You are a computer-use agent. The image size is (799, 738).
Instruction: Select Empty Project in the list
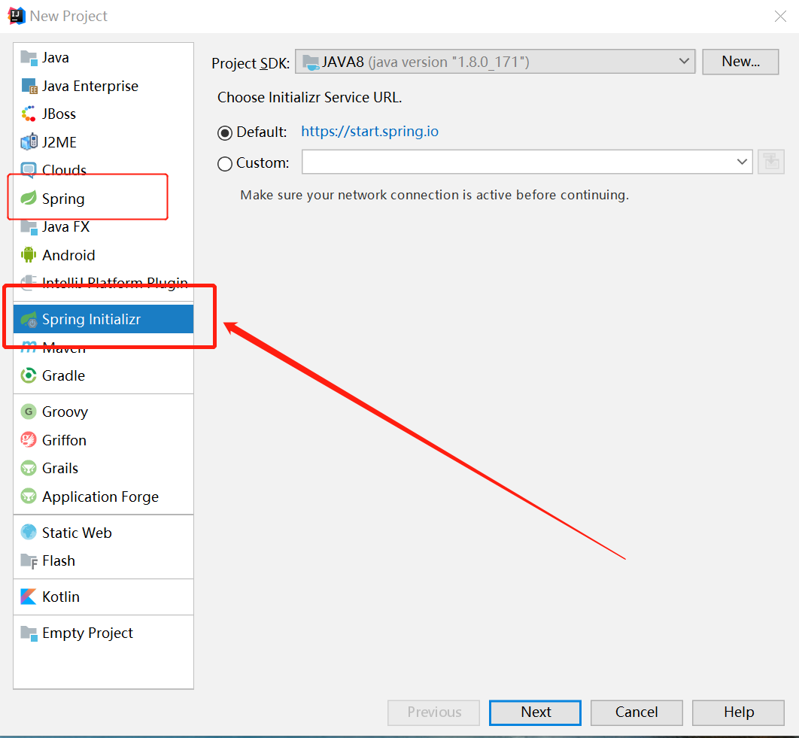(87, 633)
